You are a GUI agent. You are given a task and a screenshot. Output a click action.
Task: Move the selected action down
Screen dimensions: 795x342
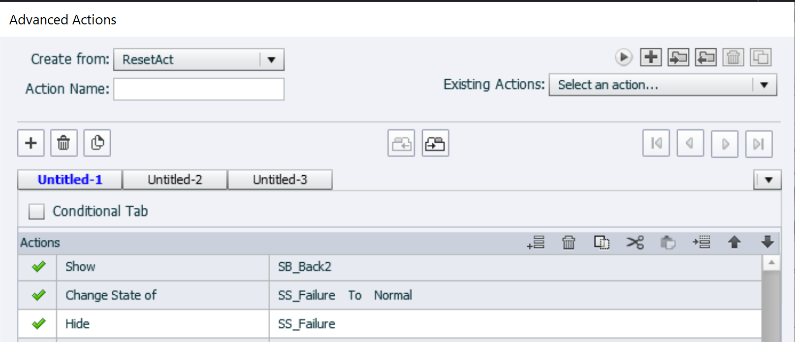767,243
